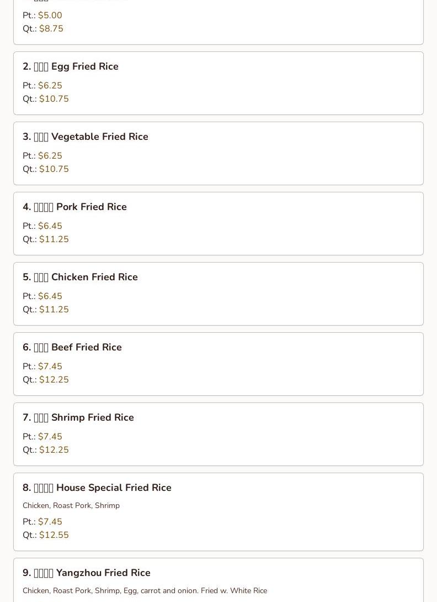Open House Special Fried Rice item
437x602 pixels.
pos(218,512)
